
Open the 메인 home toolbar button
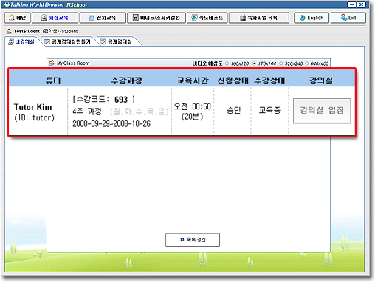pyautogui.click(x=18, y=18)
